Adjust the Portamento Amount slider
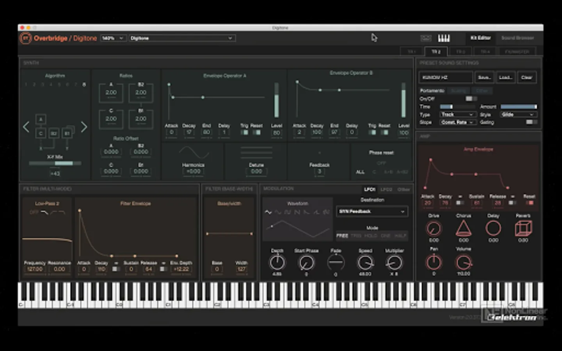The image size is (562, 351). click(519, 106)
